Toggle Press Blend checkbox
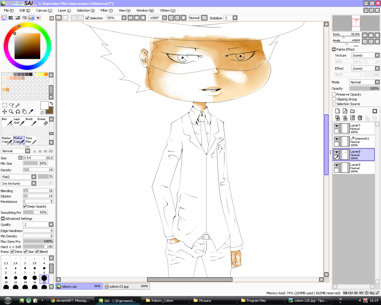381x305 pixels. tap(37, 251)
